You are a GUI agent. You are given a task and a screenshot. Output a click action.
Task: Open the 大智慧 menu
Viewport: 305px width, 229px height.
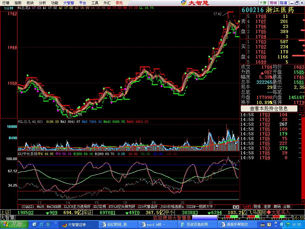69,3
